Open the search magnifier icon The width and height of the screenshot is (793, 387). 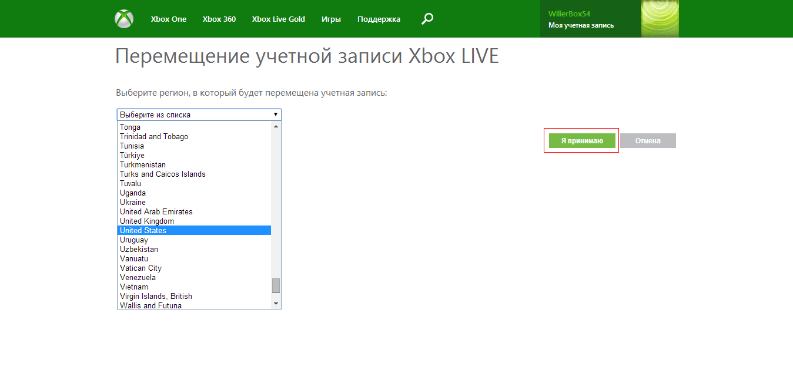(x=427, y=19)
